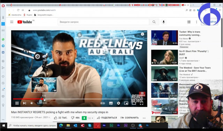The height and width of the screenshot is (131, 223).
Task: Enter fullscreen video mode
Action: [141, 103]
